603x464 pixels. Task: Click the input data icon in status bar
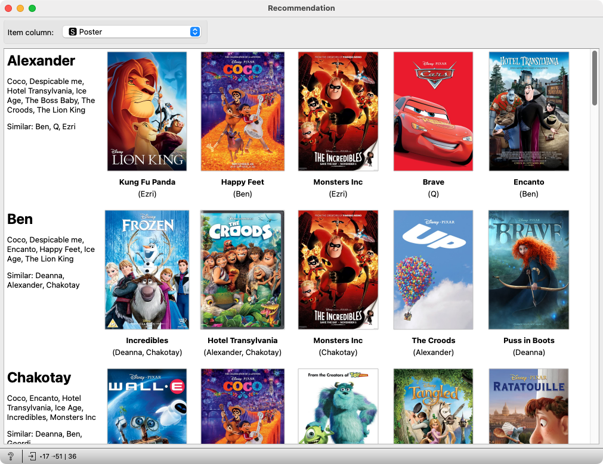(x=32, y=456)
